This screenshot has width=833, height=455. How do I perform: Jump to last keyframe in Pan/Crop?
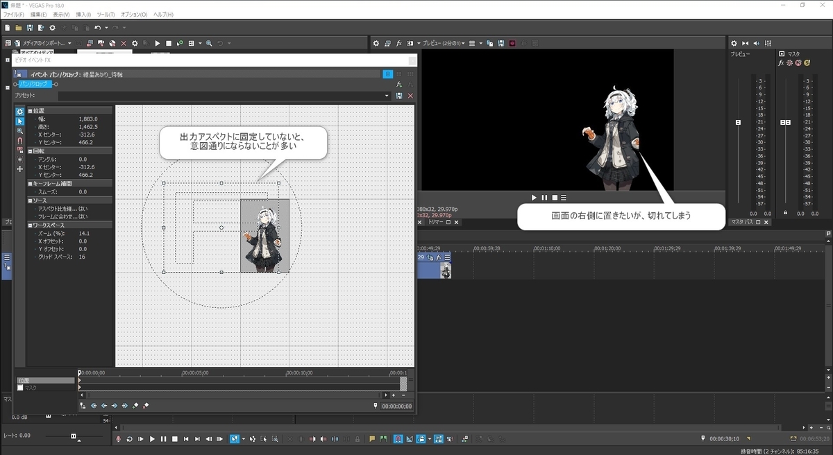coord(125,406)
